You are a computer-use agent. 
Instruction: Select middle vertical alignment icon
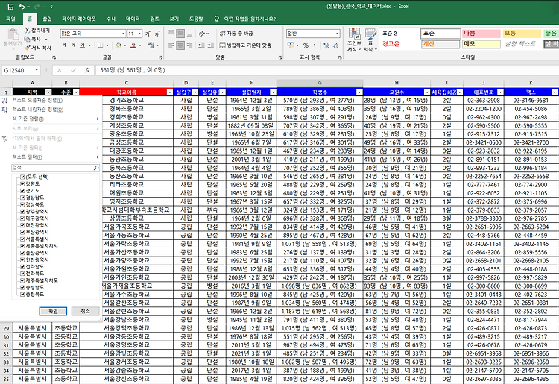(x=180, y=34)
